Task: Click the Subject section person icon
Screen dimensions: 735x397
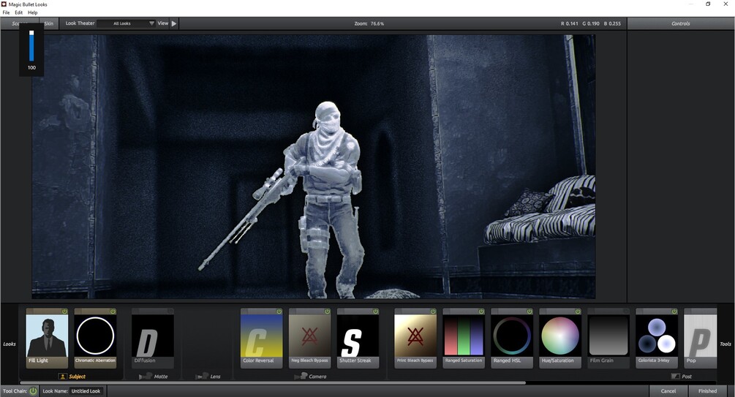Action: (63, 377)
